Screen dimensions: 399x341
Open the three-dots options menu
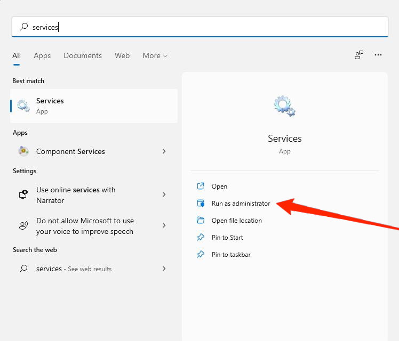(x=378, y=55)
